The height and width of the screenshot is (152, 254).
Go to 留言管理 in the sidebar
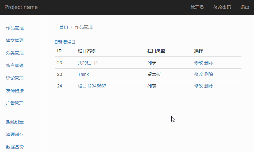[15, 66]
